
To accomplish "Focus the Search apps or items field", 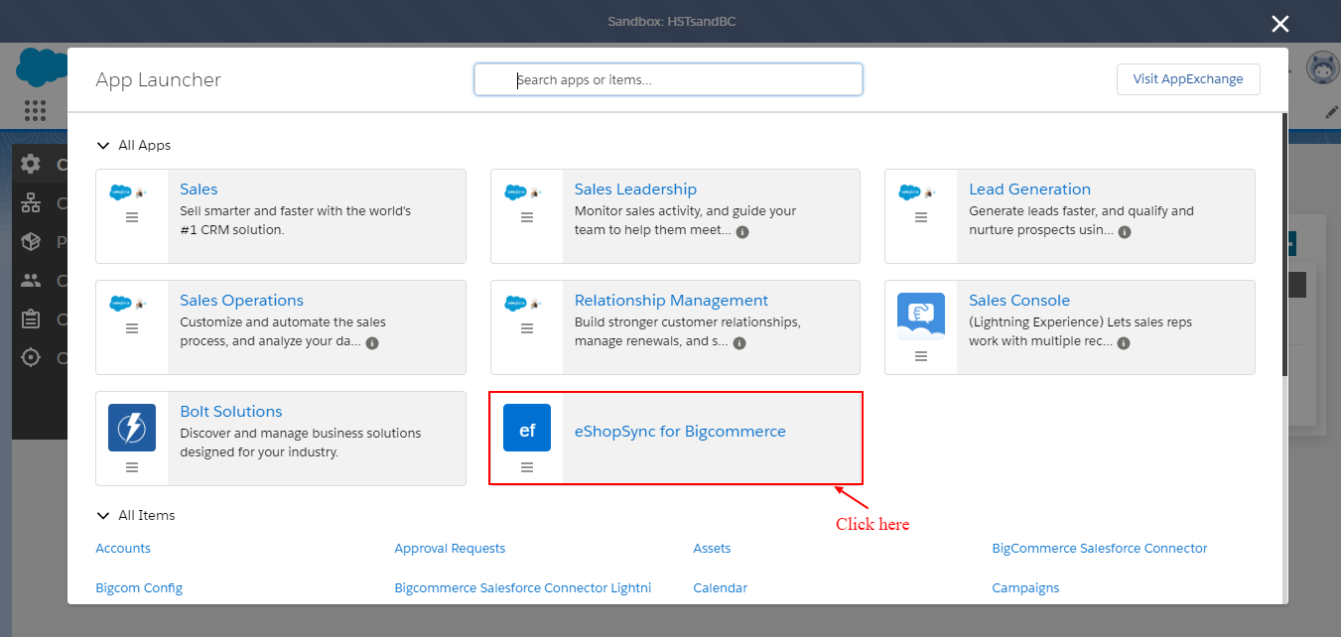I will 668,79.
